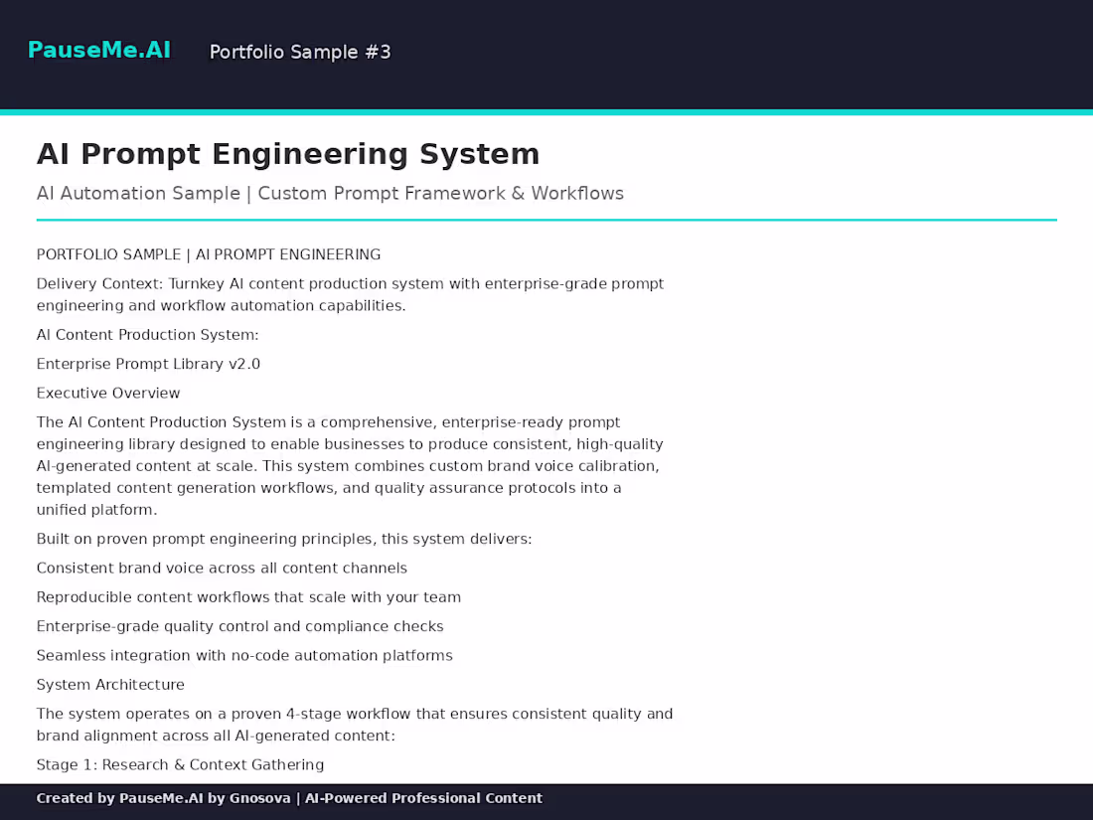Click the Seamless integration with no-code line
The image size is (1093, 820).
244,655
